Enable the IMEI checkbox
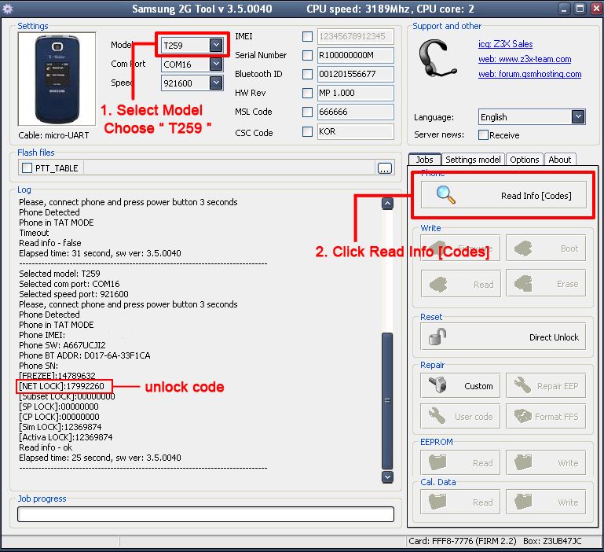 click(x=307, y=36)
